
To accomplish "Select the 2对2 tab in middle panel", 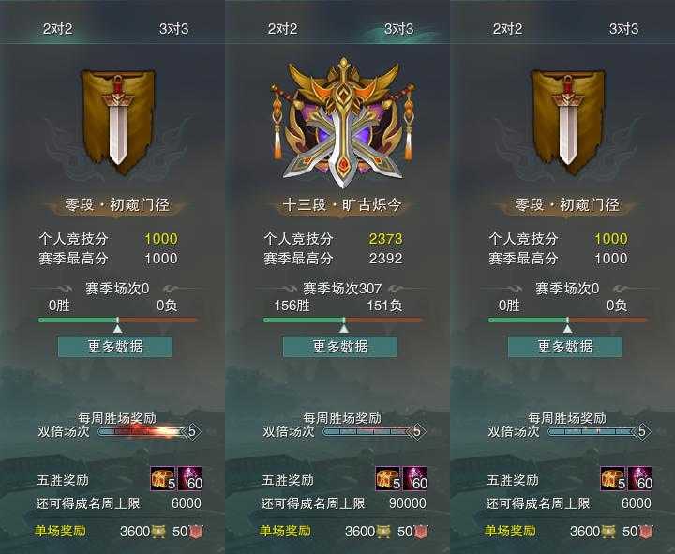I will coord(282,29).
